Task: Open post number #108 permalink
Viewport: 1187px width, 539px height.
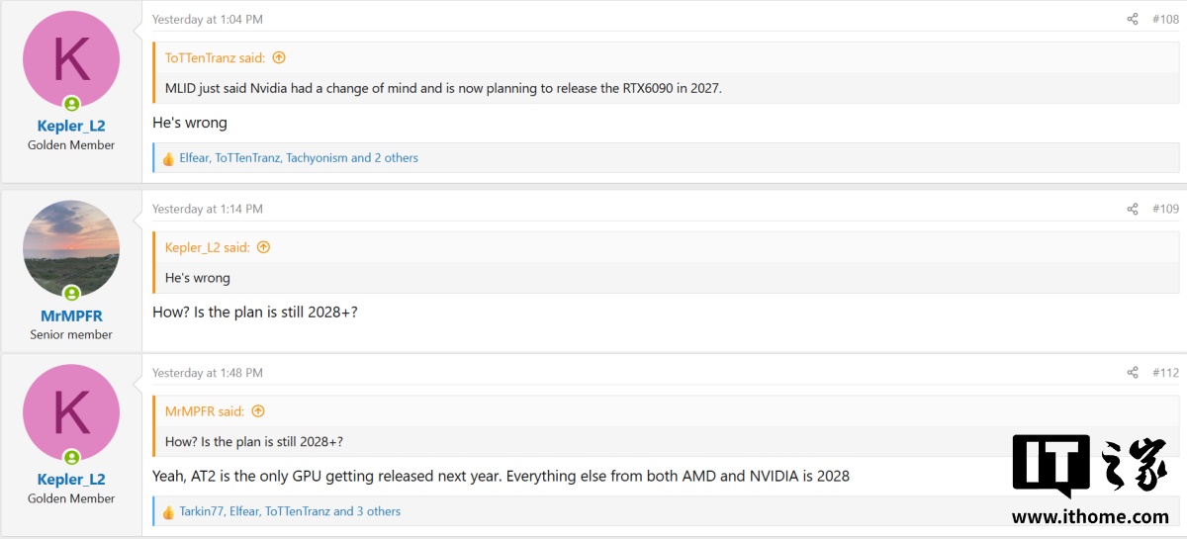Action: point(1165,19)
